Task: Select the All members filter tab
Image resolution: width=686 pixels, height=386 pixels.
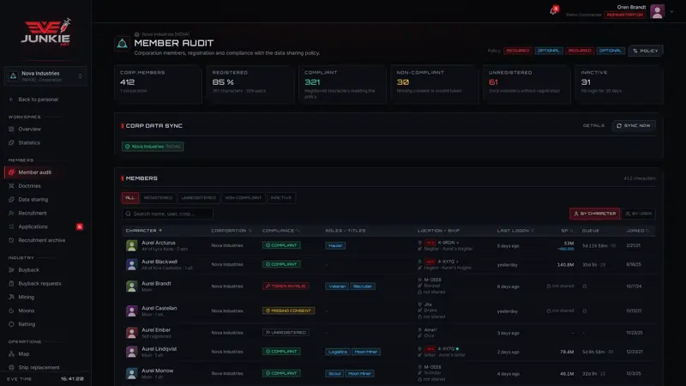Action: click(130, 198)
